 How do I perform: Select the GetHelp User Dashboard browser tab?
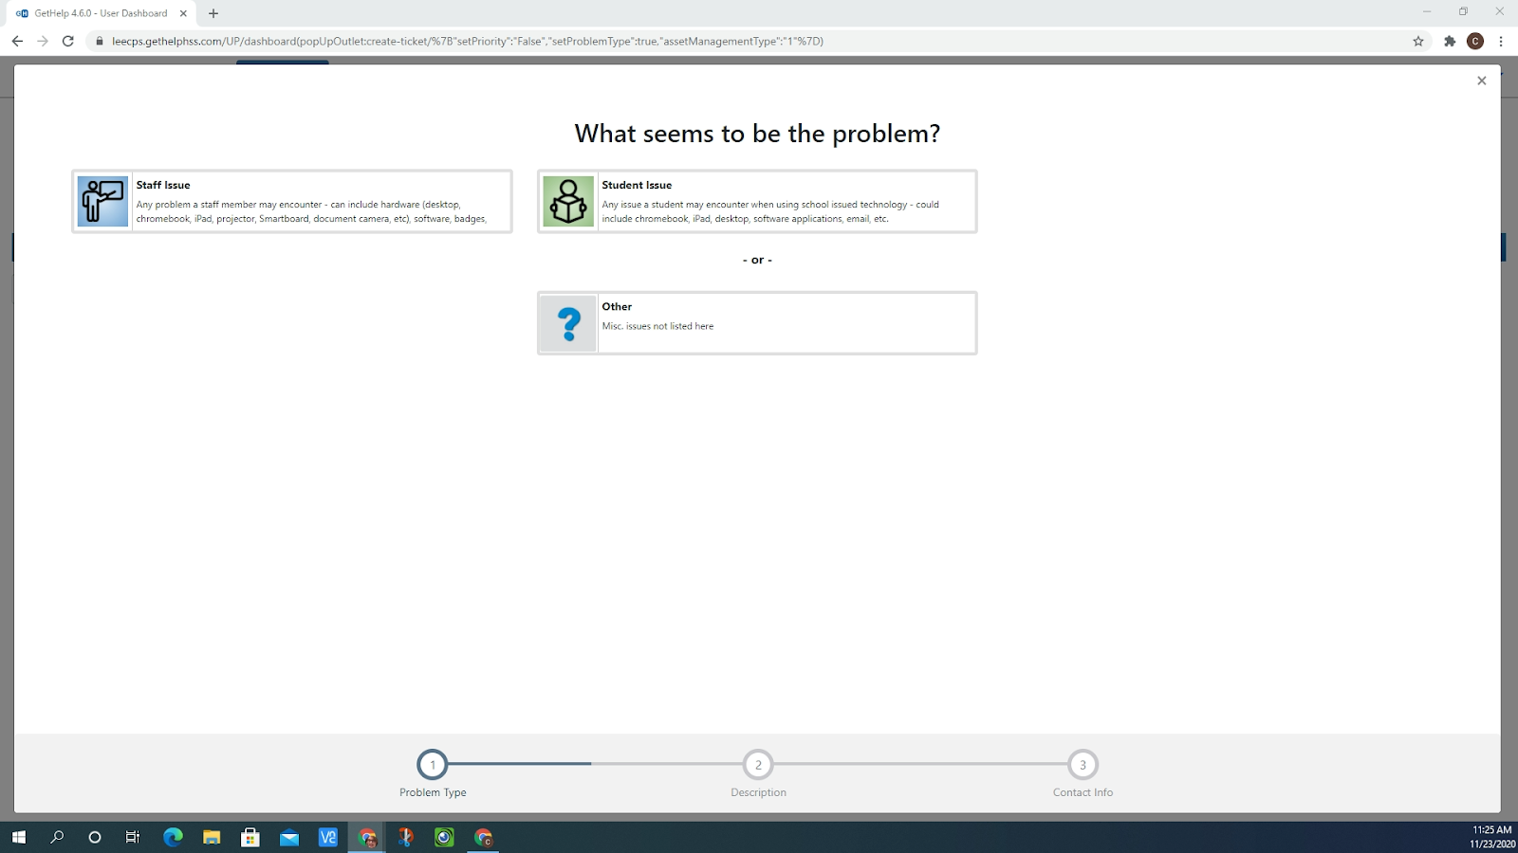tap(102, 13)
